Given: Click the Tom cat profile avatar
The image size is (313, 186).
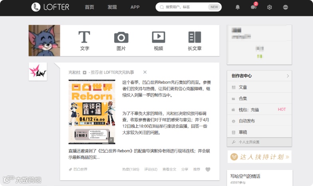Looking at the screenshot, I should point(44,41).
